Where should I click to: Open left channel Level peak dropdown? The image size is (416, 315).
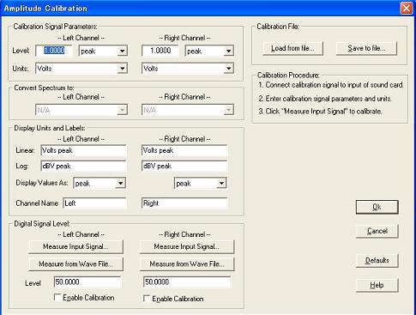(103, 51)
